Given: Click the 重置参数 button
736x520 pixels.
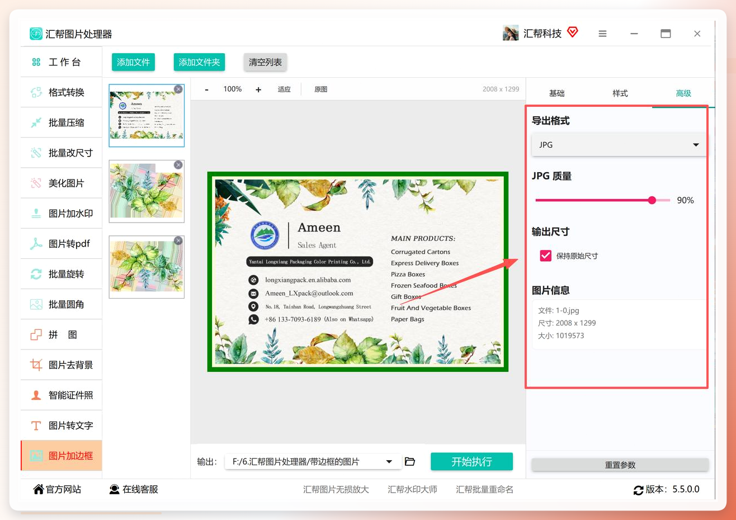Looking at the screenshot, I should [620, 465].
